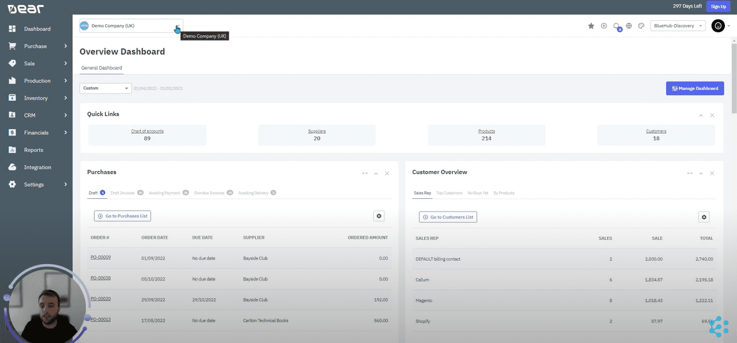This screenshot has width=737, height=343.
Task: Open the Customer Overview settings gear
Action: [x=704, y=217]
